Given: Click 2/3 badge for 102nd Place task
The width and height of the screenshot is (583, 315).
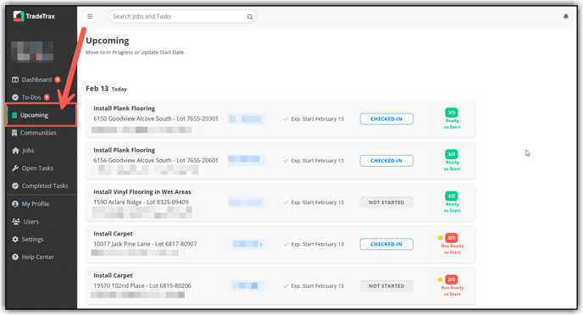Looking at the screenshot, I should pyautogui.click(x=452, y=279).
